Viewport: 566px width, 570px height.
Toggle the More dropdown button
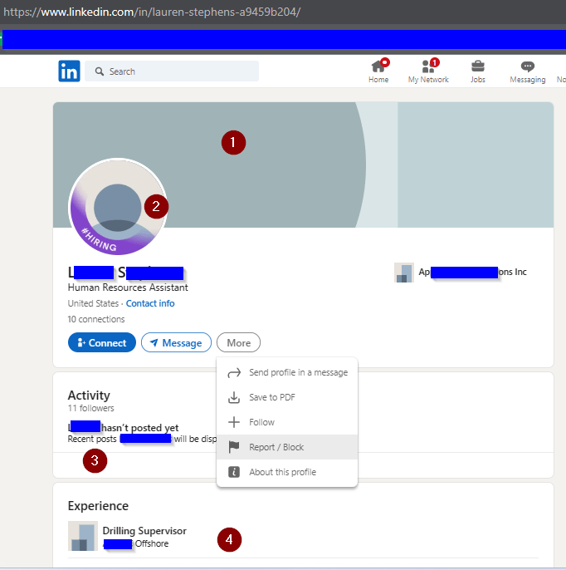238,342
